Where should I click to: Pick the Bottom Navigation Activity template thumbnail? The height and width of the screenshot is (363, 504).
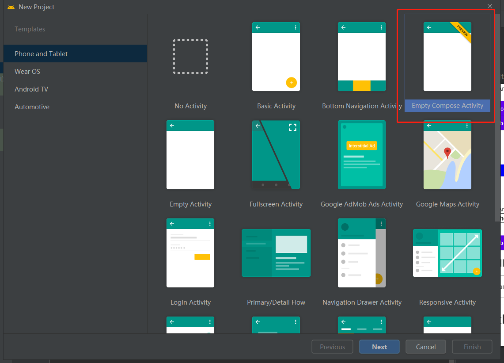pyautogui.click(x=362, y=57)
